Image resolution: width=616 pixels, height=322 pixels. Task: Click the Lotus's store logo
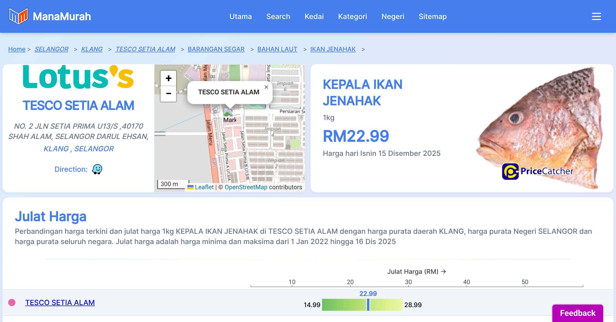coord(78,77)
